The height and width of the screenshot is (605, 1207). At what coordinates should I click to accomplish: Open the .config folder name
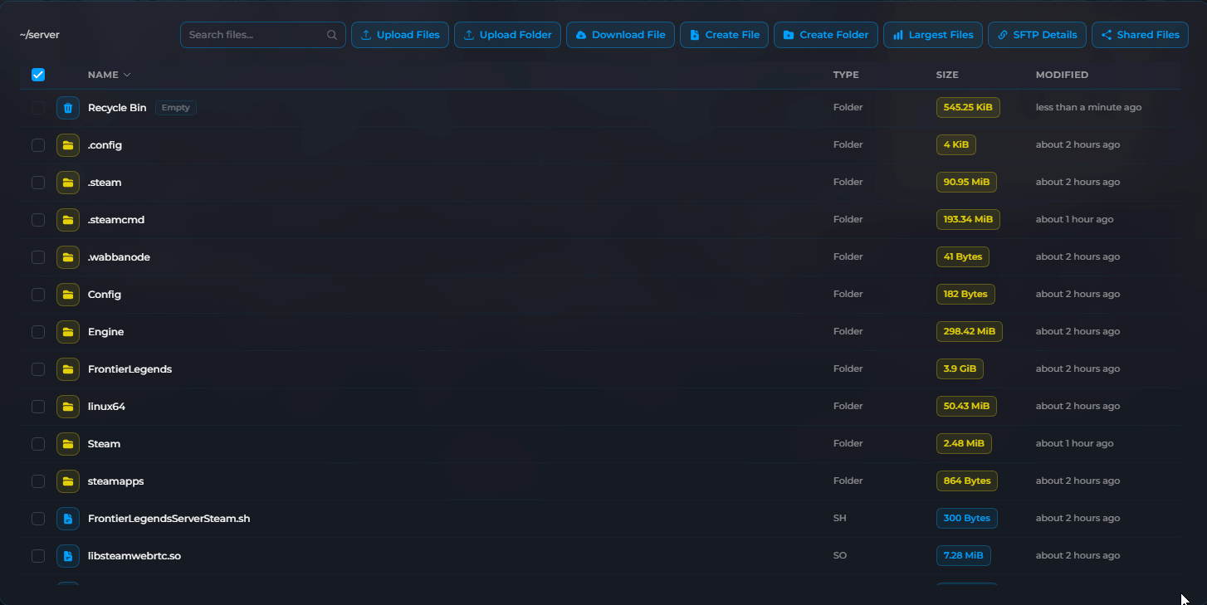click(x=105, y=145)
